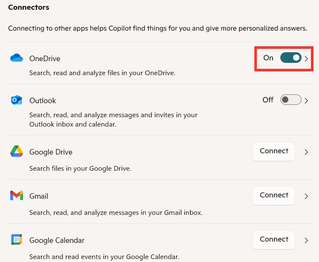Viewport: 319px width, 262px height.
Task: Connect Google Calendar account
Action: pos(274,239)
